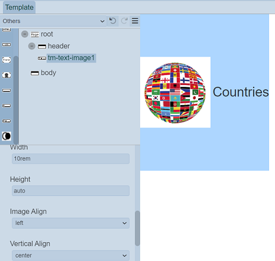Click the Width input field
275x261 pixels.
70,159
